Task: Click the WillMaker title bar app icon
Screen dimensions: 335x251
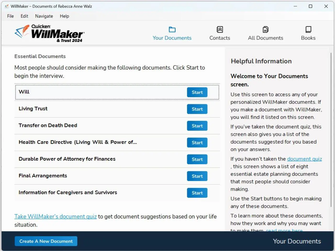Action: [7, 6]
